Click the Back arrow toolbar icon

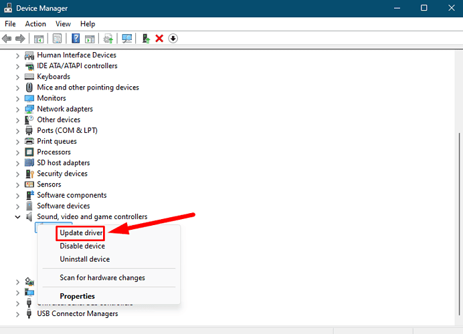pos(7,38)
